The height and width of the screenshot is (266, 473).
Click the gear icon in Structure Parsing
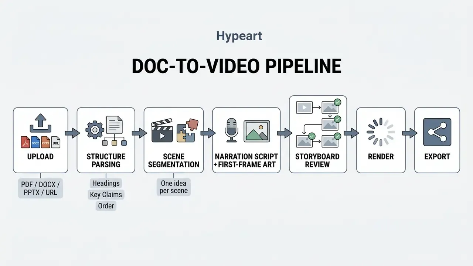pyautogui.click(x=95, y=130)
